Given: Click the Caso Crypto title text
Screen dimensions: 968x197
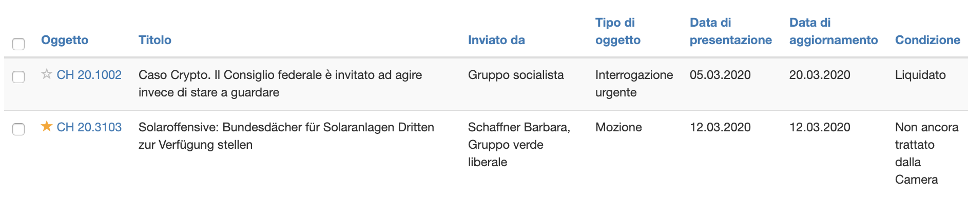Looking at the screenshot, I should [280, 84].
